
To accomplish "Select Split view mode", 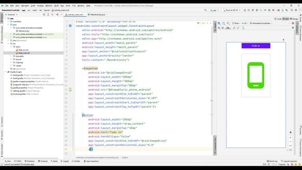I will point(285,19).
